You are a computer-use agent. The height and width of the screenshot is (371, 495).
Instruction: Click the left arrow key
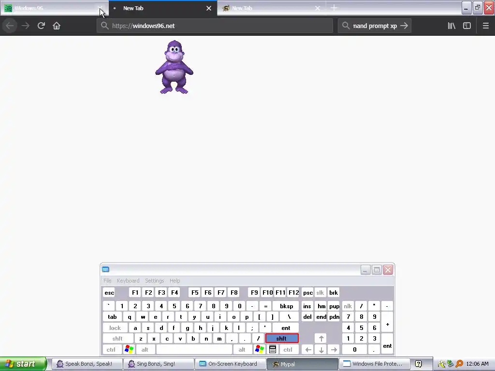[308, 350]
